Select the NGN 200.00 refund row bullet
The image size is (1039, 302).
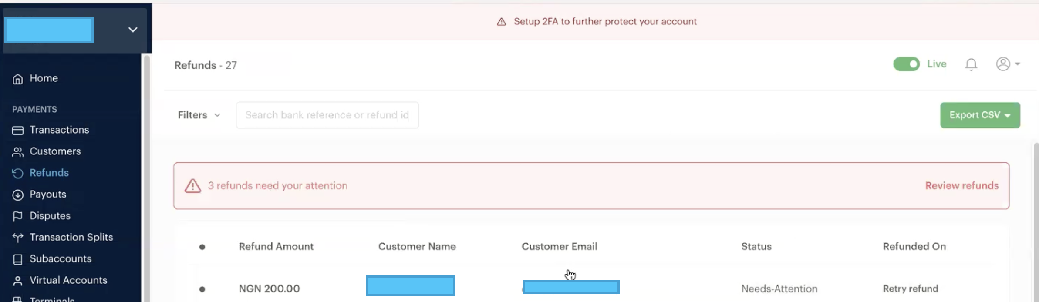pos(202,289)
